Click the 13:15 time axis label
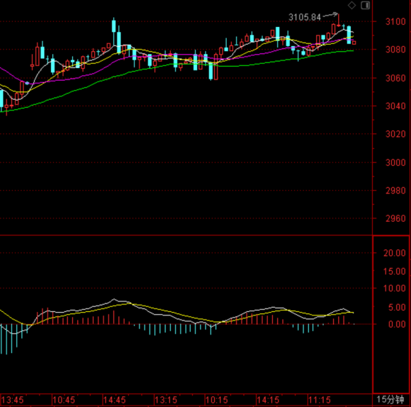This screenshot has height=407, width=411. tap(166, 401)
